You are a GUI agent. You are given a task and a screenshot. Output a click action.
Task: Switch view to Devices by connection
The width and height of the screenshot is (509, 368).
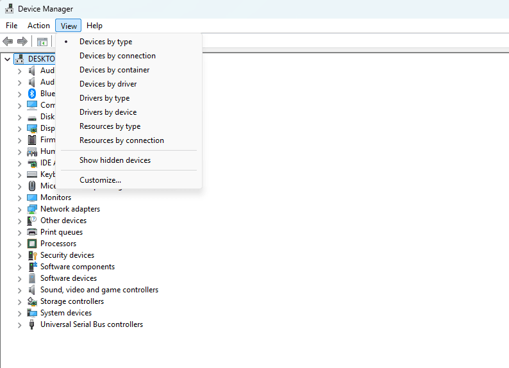129,56
